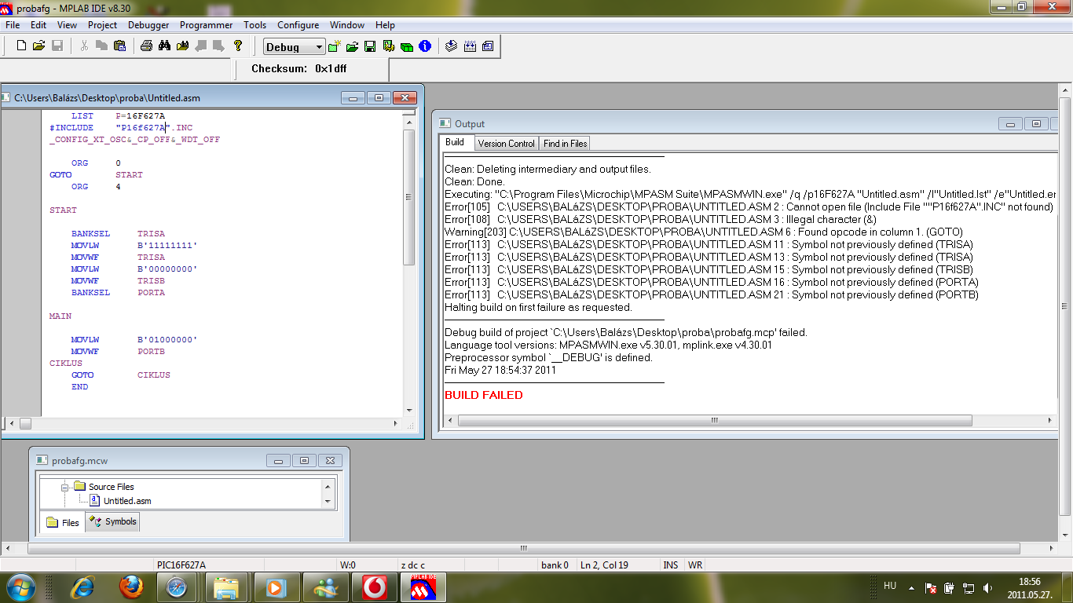The height and width of the screenshot is (603, 1073).
Task: Click the #INCLUDE line in the editor
Action: coord(121,128)
